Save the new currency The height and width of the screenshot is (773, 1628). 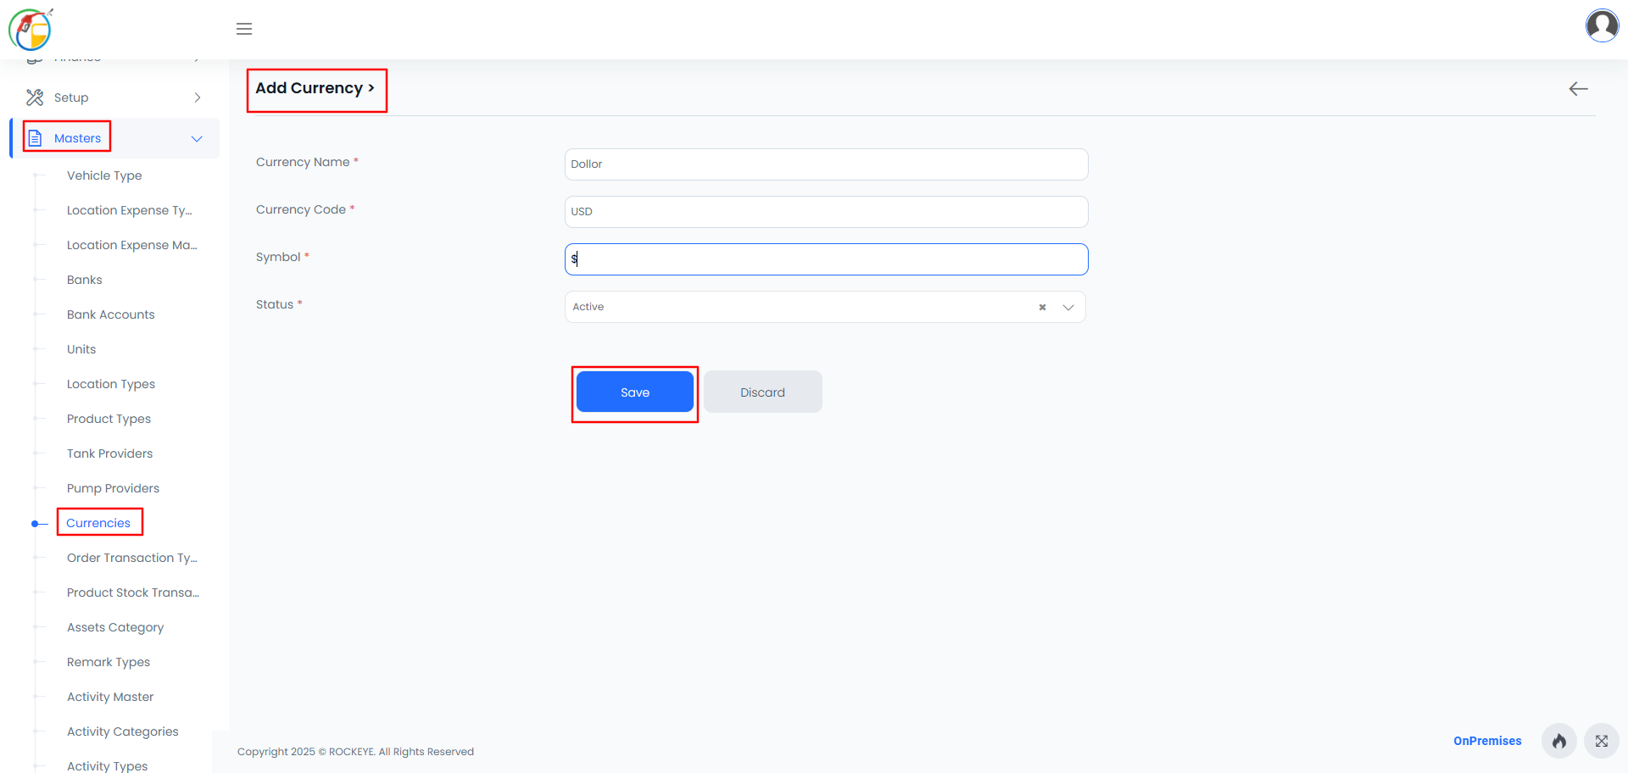635,392
